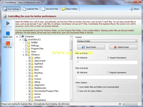Collapse the Computer tree node
Image resolution: width=143 pixels, height=107 pixels.
17,37
